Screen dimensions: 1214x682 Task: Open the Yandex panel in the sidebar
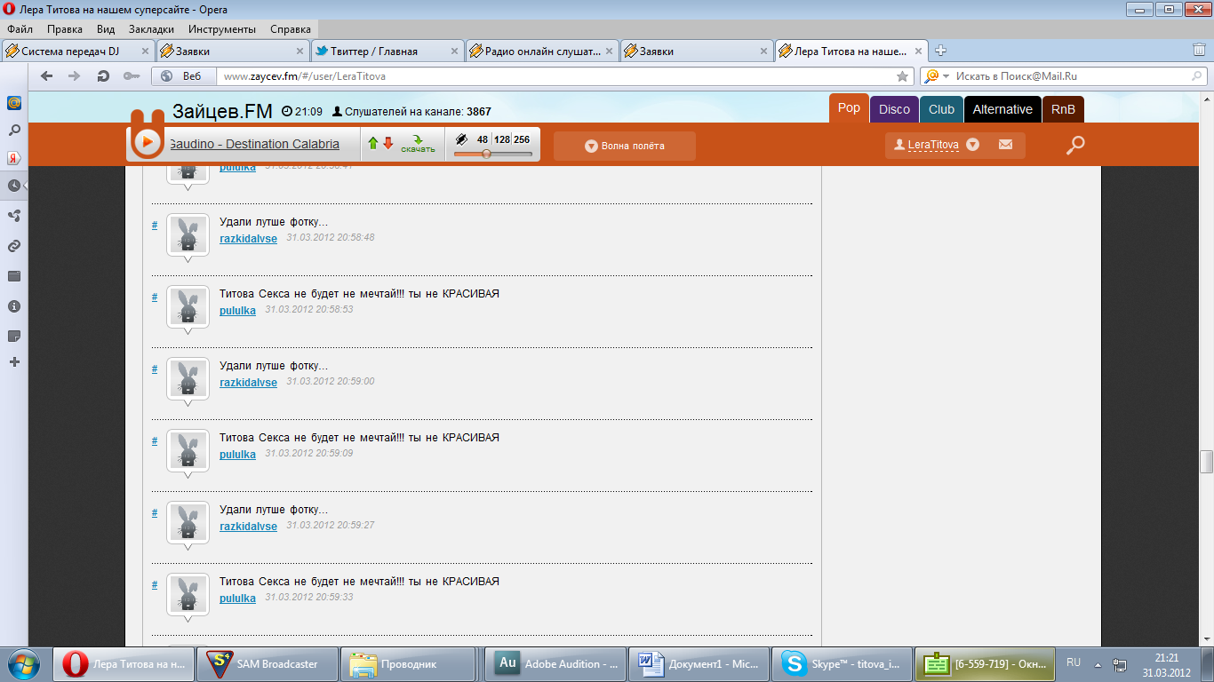coord(14,159)
